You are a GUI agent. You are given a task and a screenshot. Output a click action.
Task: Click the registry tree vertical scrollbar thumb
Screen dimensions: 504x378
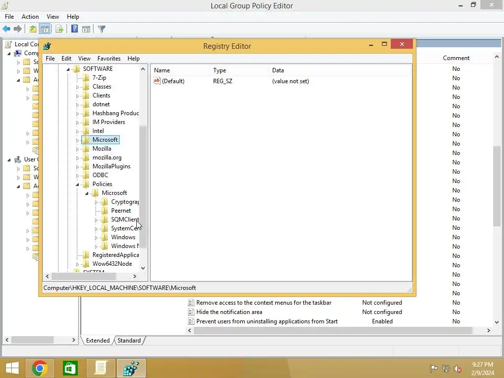143,188
